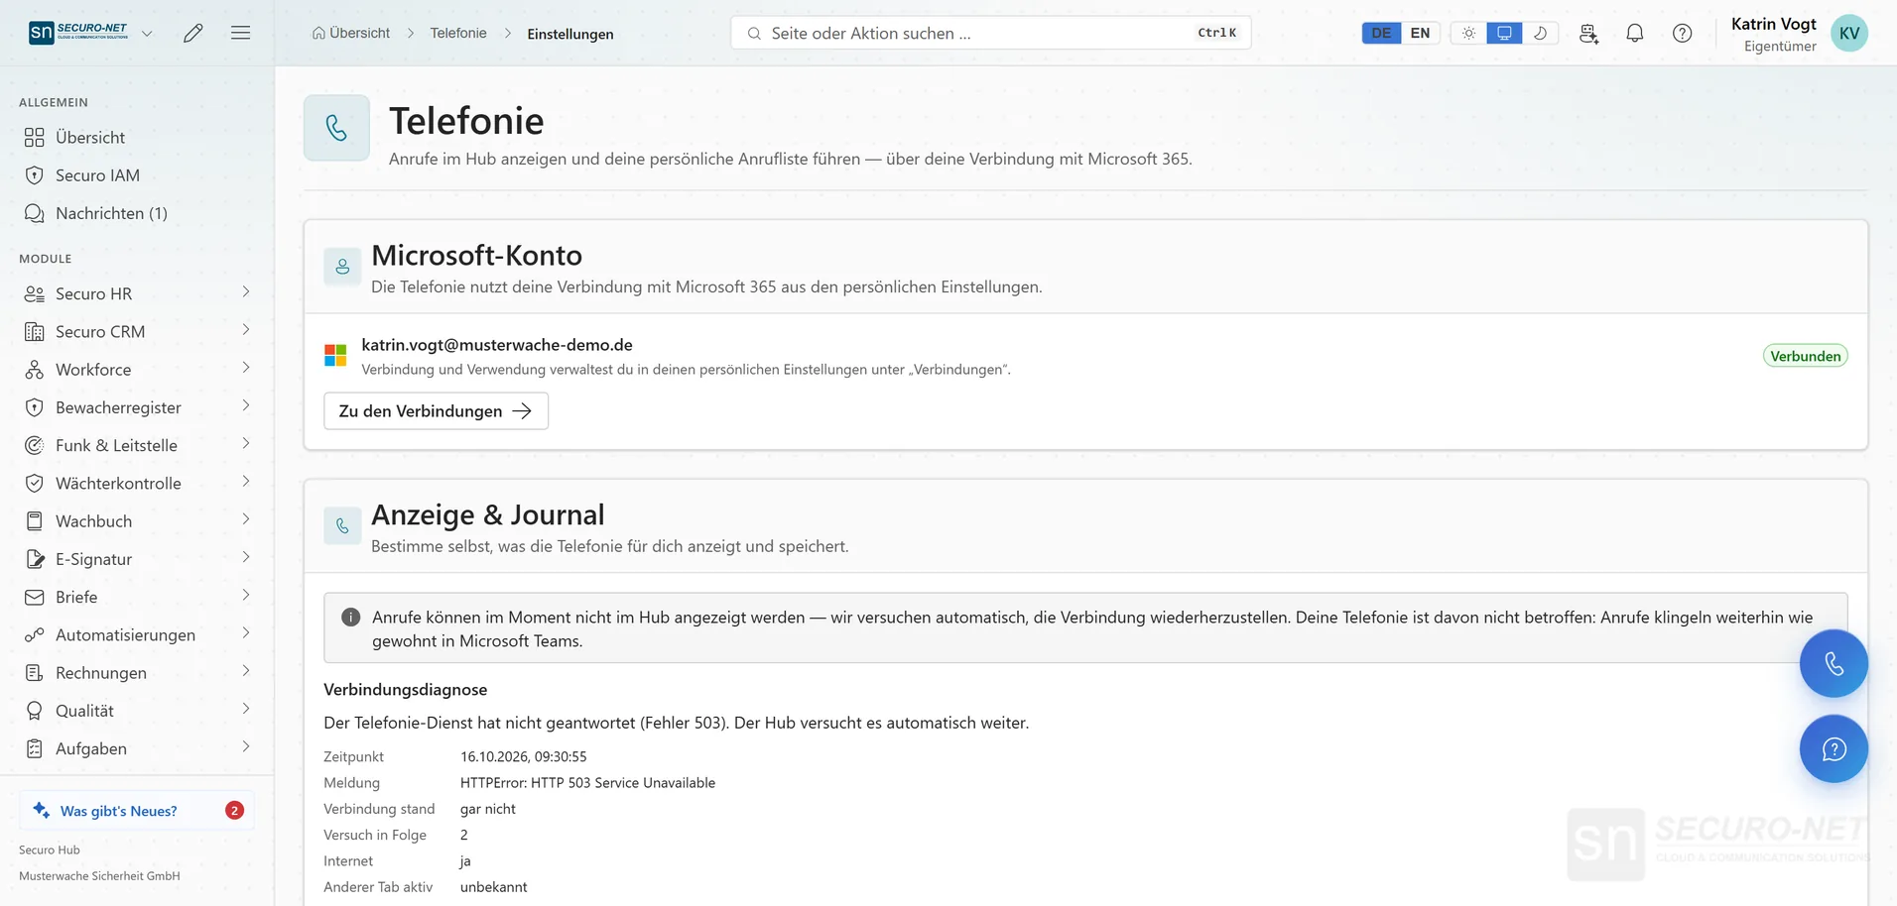Click the Microsoft-Konto person icon

click(342, 267)
